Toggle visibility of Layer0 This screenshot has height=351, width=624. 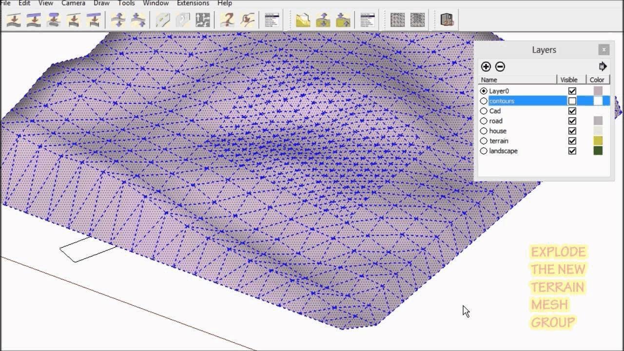(x=572, y=91)
